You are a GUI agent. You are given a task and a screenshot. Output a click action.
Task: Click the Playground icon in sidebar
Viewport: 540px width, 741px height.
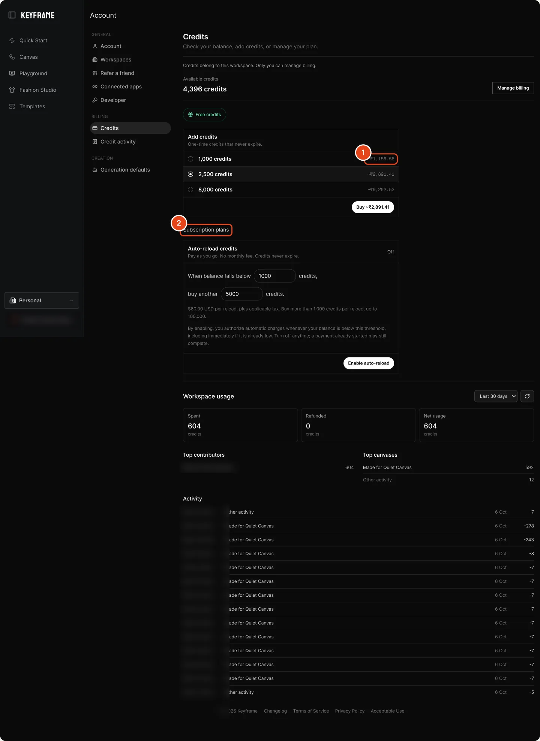point(12,73)
